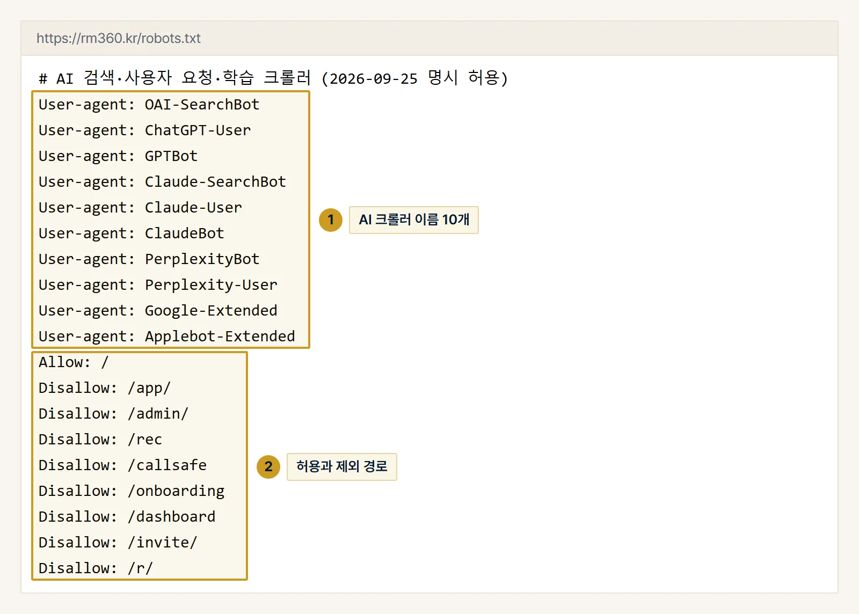
Task: Click the line 'User-agent: Claude-SearchBot'
Action: pos(162,182)
